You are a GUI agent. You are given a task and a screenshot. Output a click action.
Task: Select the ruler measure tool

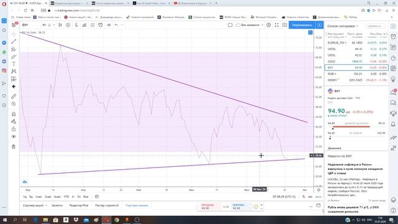[x=14, y=96]
